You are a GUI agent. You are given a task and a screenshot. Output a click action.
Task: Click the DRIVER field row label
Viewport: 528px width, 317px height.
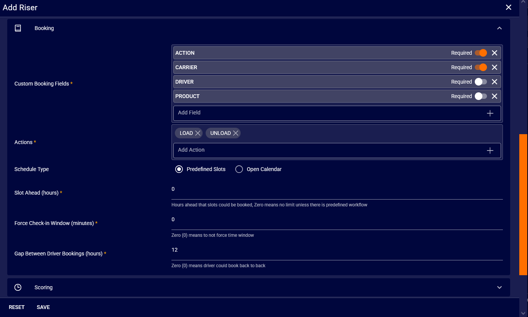click(x=184, y=82)
